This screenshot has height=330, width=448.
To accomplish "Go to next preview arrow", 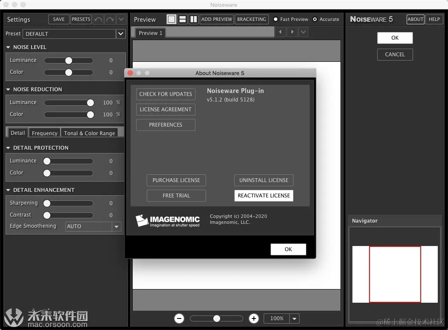I will [292, 32].
